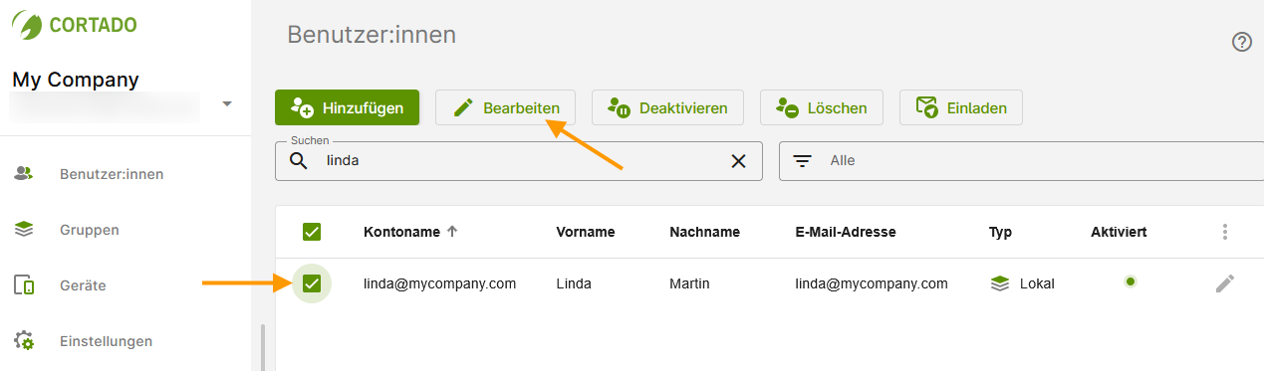Viewport: 1264px width, 371px height.
Task: Click linda@mycompany.com in E-Mail-Adresse column
Action: (x=872, y=283)
